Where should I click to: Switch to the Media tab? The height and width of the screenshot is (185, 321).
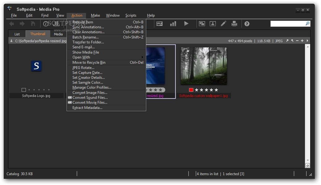58,34
